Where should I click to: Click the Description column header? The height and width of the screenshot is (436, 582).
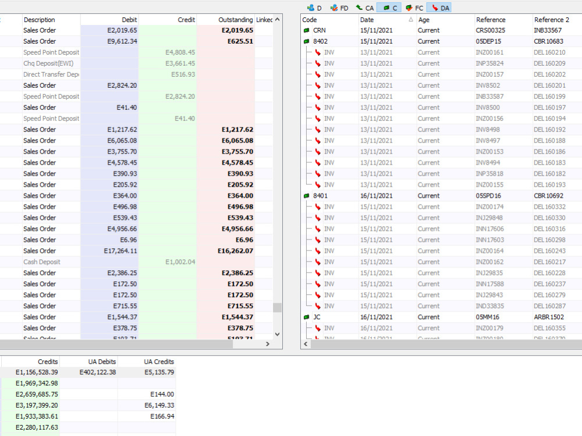point(51,20)
